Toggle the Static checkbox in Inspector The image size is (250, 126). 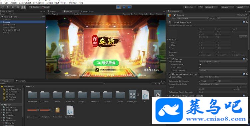[238, 15]
